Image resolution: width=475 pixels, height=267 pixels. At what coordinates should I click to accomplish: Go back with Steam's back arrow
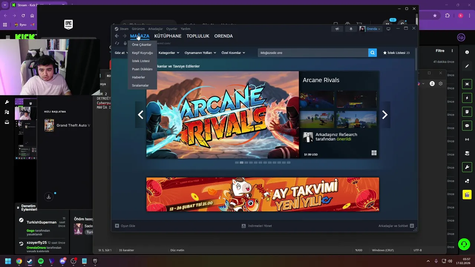[117, 36]
